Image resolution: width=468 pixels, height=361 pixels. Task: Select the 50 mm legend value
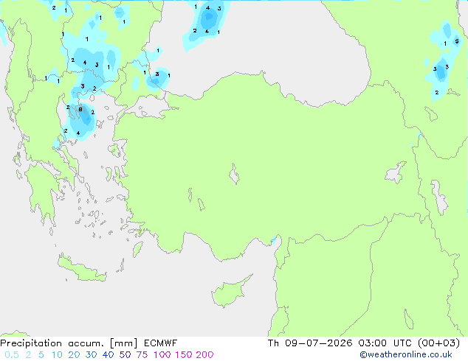125,355
